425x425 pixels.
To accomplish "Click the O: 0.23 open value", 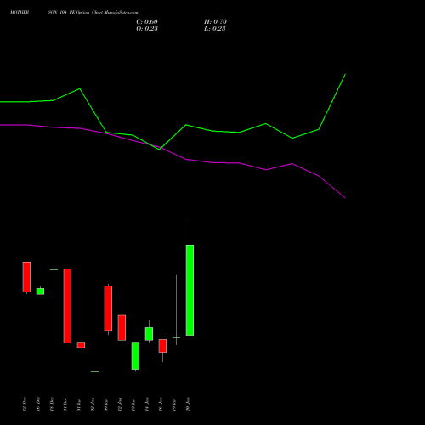I will (147, 28).
